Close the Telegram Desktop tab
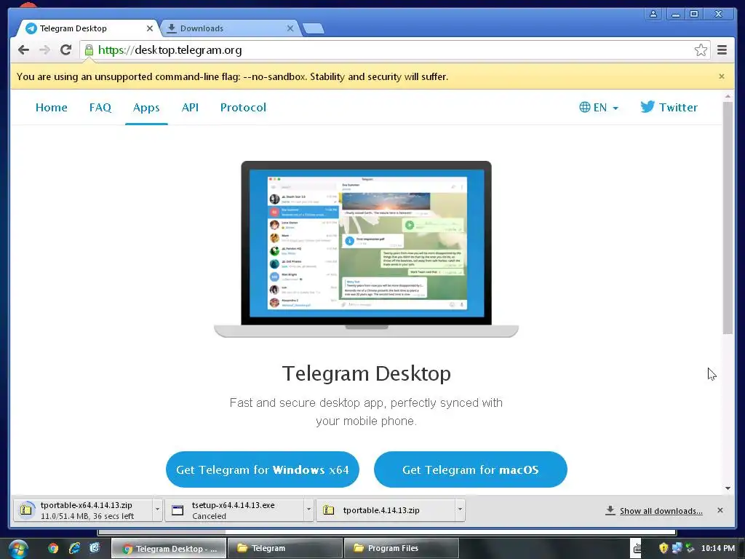Screen dimensions: 745x559 (150, 28)
